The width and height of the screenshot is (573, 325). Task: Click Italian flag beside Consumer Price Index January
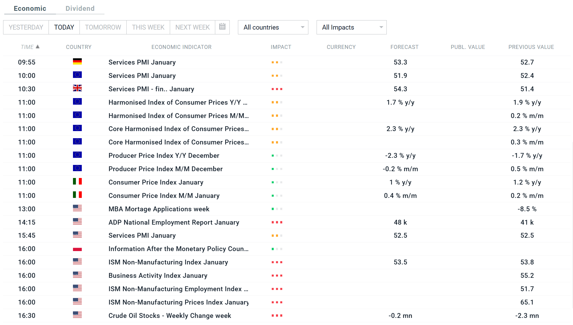point(77,182)
